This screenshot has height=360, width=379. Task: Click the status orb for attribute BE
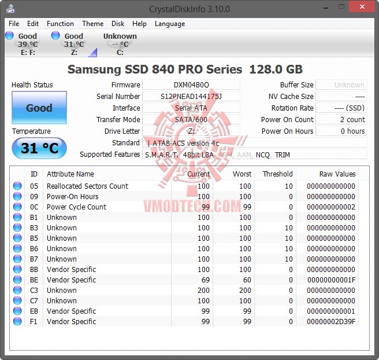point(17,280)
